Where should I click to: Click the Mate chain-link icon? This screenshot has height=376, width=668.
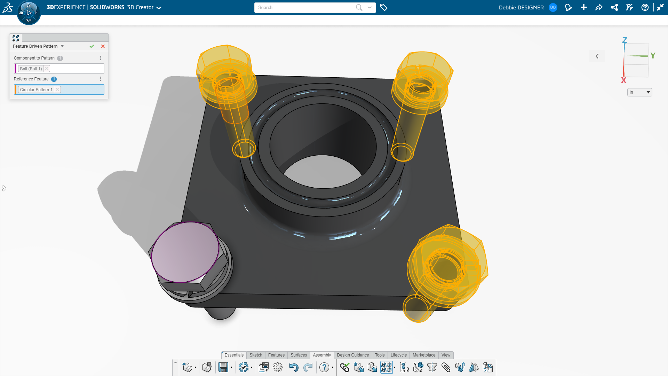pyautogui.click(x=344, y=367)
